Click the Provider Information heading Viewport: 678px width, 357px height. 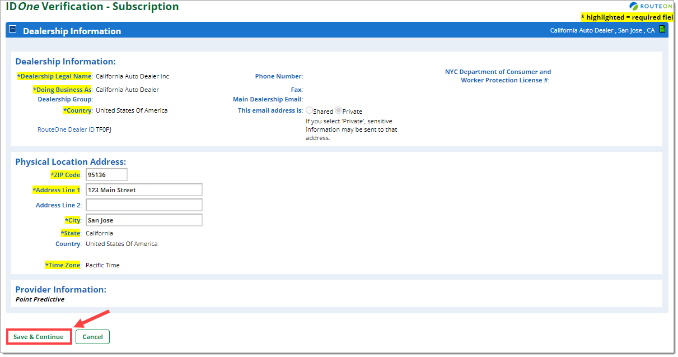[60, 290]
